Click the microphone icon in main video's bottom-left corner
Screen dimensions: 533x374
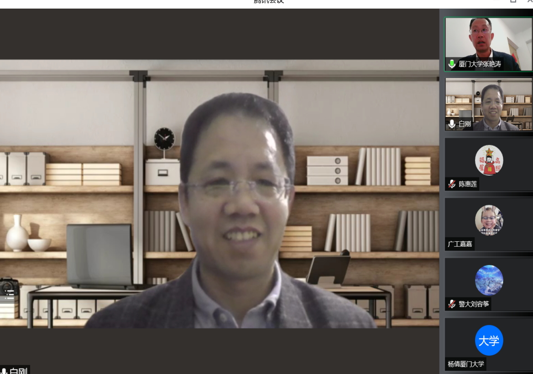(4, 371)
